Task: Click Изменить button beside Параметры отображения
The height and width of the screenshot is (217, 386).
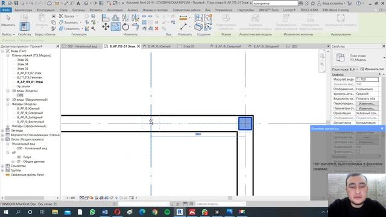Action: click(367, 108)
